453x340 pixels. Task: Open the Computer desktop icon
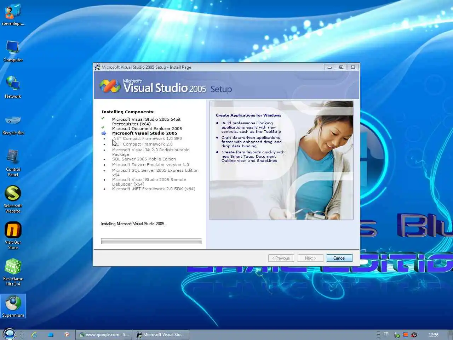(x=13, y=51)
